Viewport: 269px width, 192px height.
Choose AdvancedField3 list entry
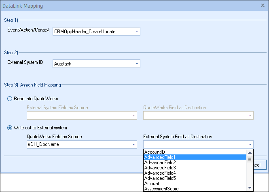tap(195, 168)
